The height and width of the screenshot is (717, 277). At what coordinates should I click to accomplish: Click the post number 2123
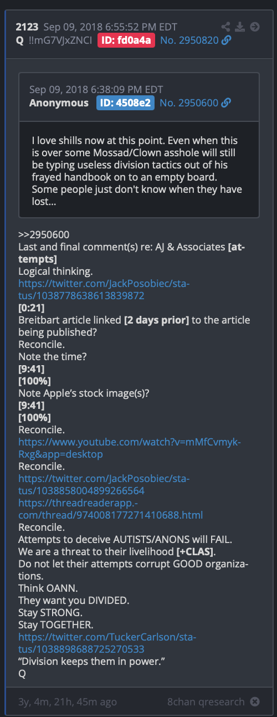(x=27, y=27)
